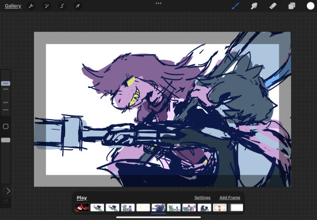Viewport: 317px width, 220px height.
Task: Activate the Selection S-shaped tool
Action: [x=62, y=6]
